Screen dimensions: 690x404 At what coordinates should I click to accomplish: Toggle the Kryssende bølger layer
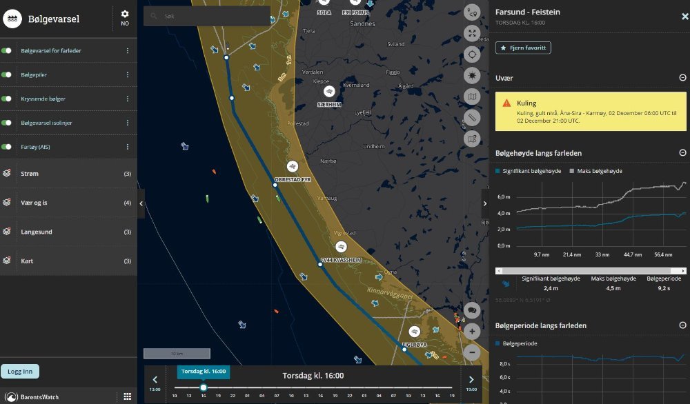[x=7, y=99]
